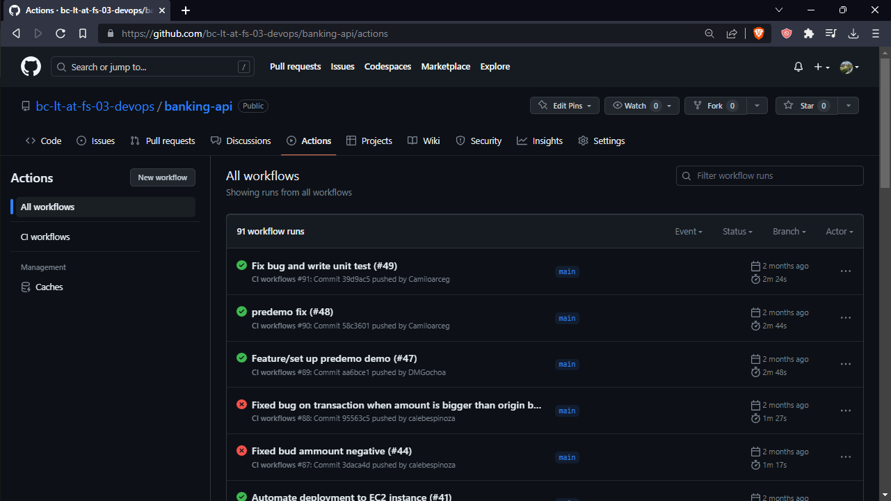Click the Filter workflow runs field
This screenshot has height=501, width=891.
tap(769, 175)
